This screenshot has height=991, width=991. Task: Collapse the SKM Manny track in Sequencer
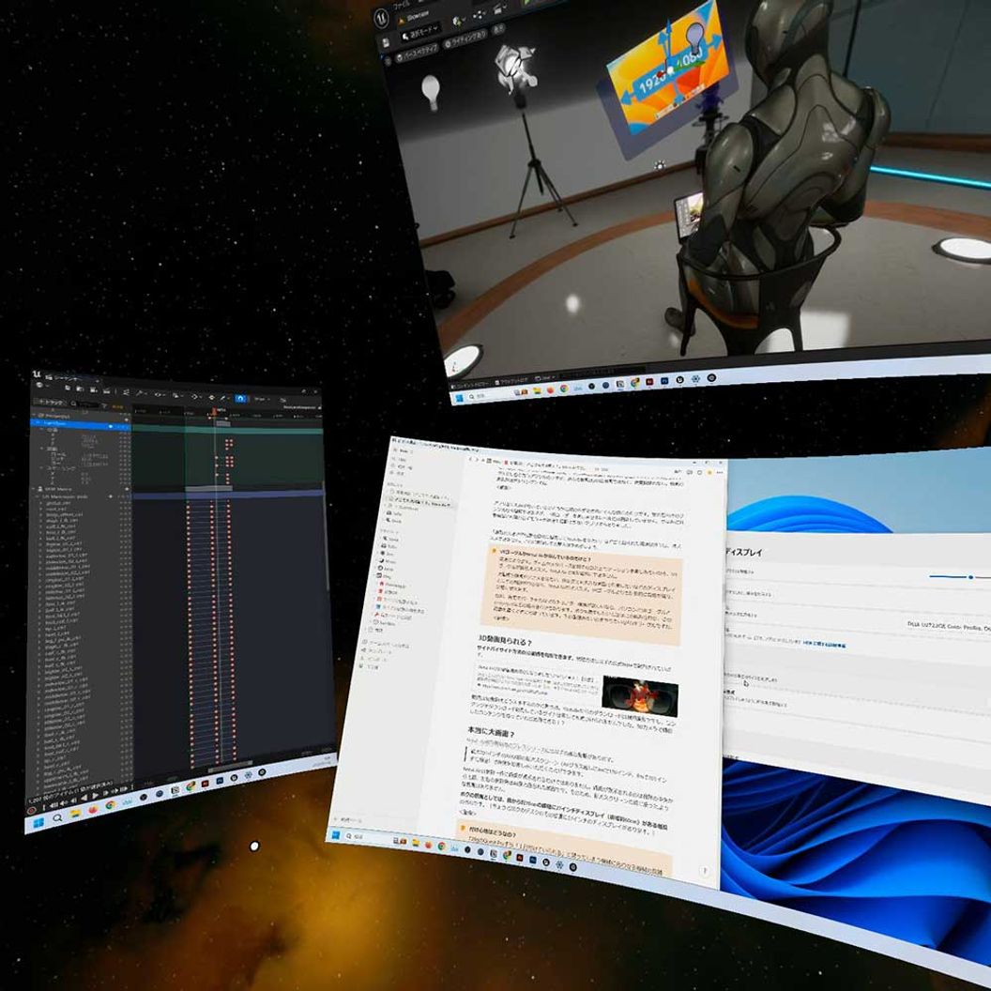click(x=34, y=489)
